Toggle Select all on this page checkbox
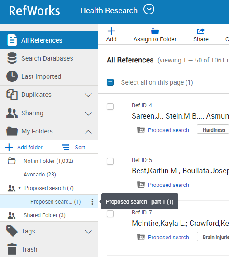The height and width of the screenshot is (257, 229). click(110, 82)
